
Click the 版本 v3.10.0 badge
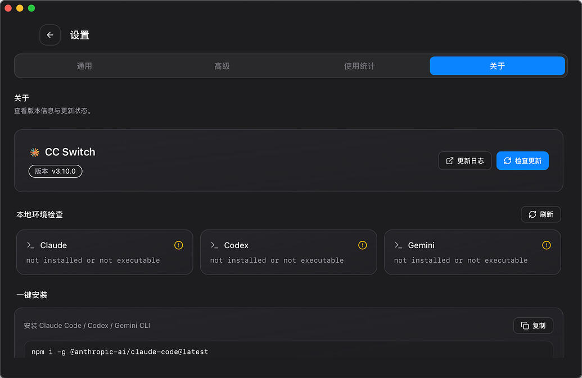point(55,171)
